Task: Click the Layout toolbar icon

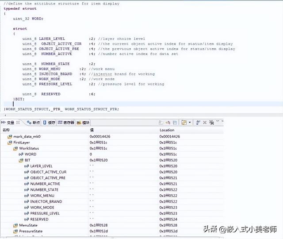Action: pos(184,123)
